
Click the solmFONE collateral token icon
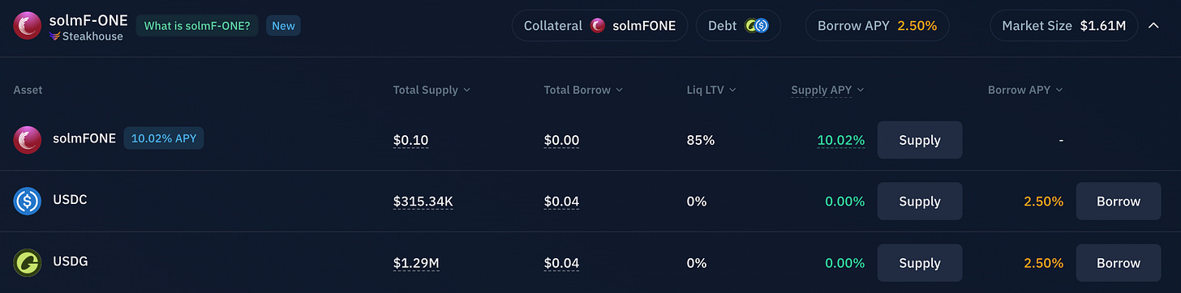[598, 26]
